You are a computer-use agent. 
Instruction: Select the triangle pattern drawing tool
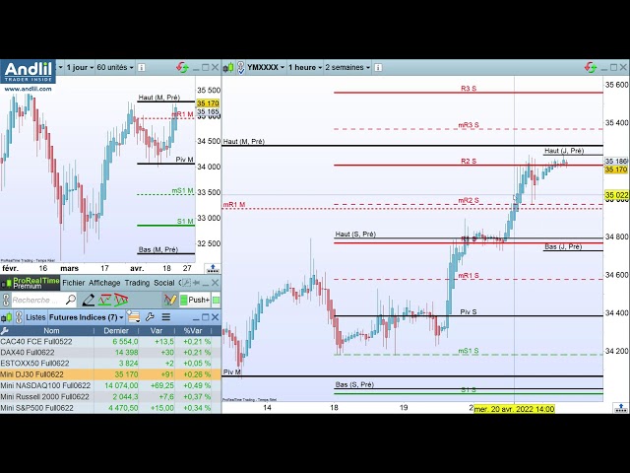click(x=121, y=300)
